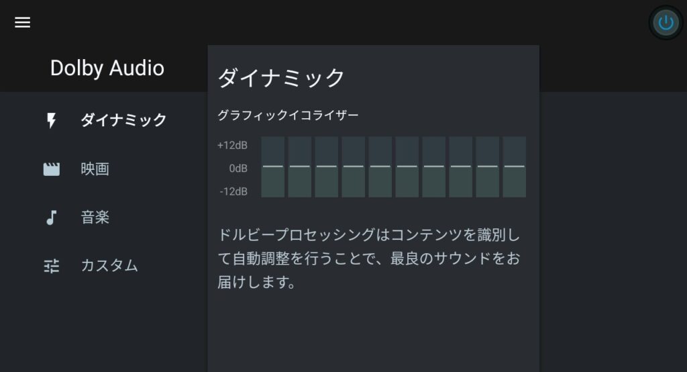Click the fifth equalizer band slider
The height and width of the screenshot is (372, 687).
(380, 167)
